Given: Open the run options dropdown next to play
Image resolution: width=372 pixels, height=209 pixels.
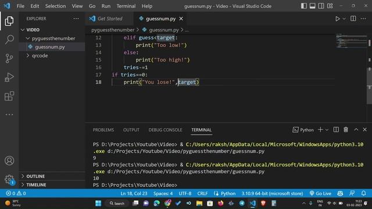Looking at the screenshot, I should [x=344, y=19].
